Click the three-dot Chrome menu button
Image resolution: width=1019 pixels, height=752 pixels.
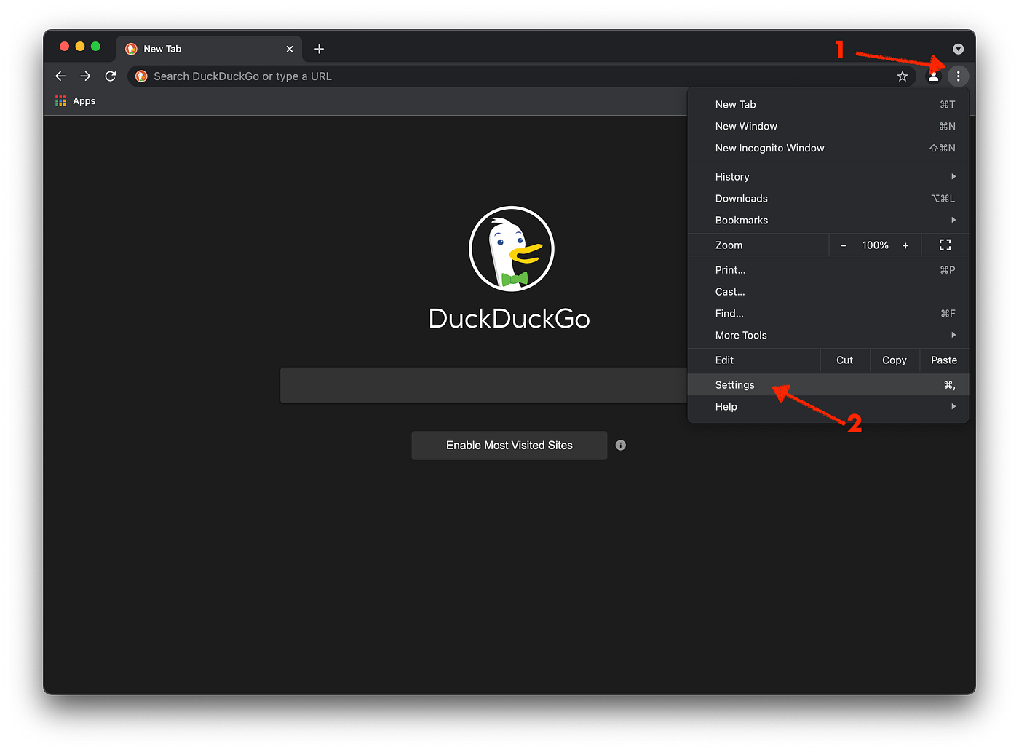[x=958, y=76]
